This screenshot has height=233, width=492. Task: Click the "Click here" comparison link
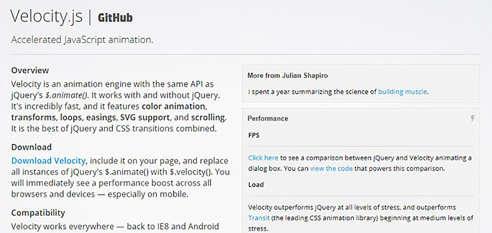(263, 158)
